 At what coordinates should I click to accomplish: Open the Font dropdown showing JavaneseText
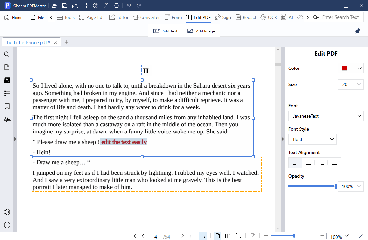(326, 116)
